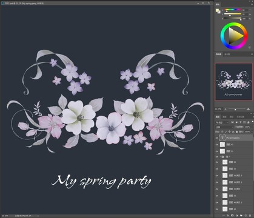Open the status bar document info arrow

pyautogui.click(x=38, y=216)
